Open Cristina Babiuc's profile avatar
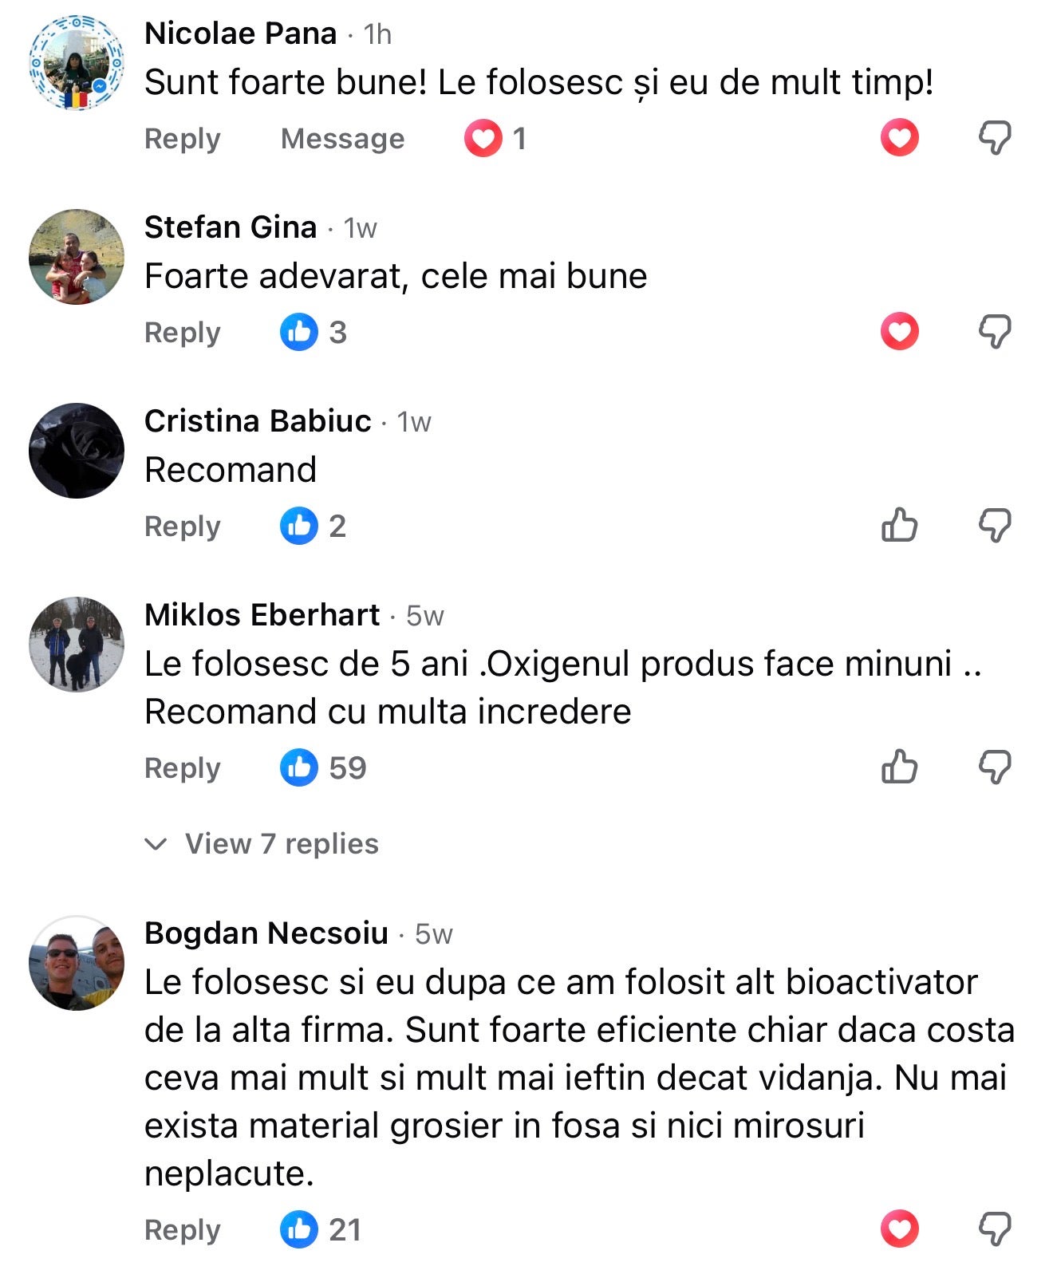 77,451
